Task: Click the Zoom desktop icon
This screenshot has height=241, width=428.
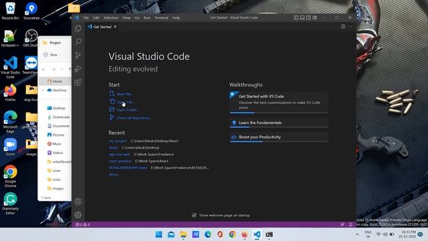Action: 11,147
